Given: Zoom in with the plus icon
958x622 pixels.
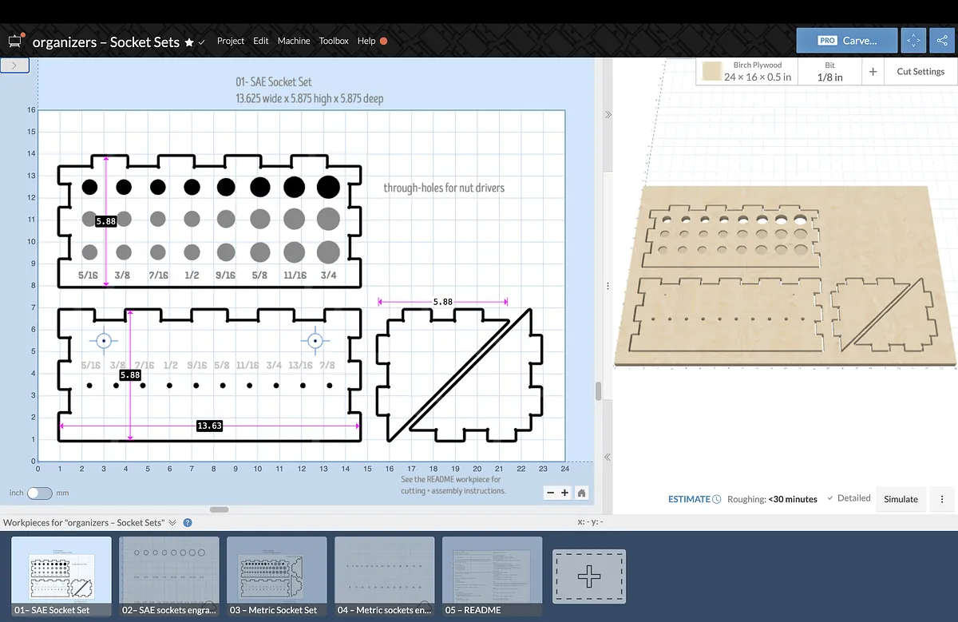Looking at the screenshot, I should 565,493.
